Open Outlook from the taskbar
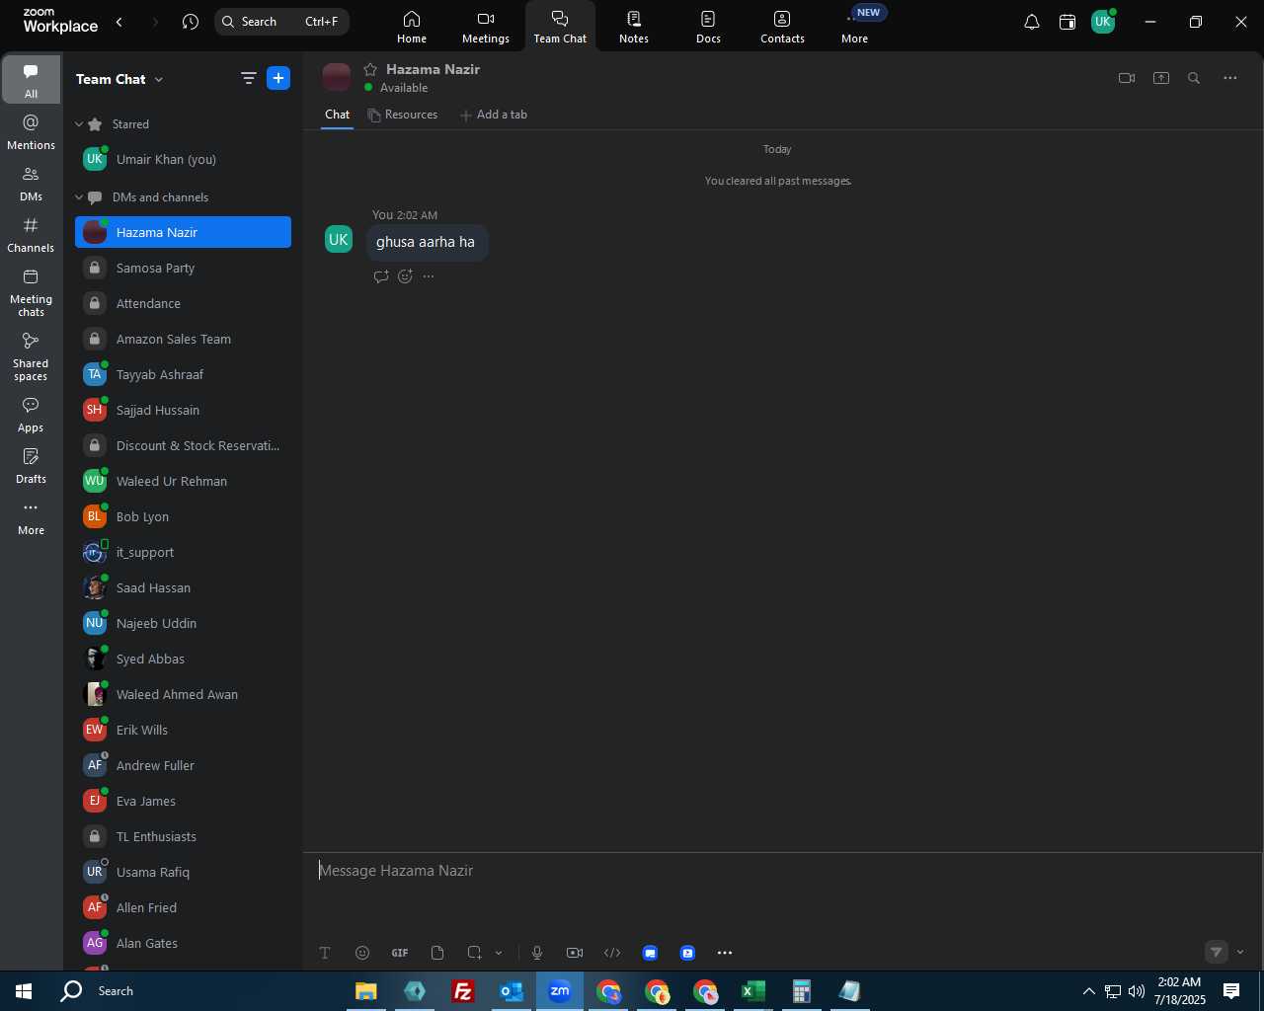The height and width of the screenshot is (1011, 1264). 511,991
